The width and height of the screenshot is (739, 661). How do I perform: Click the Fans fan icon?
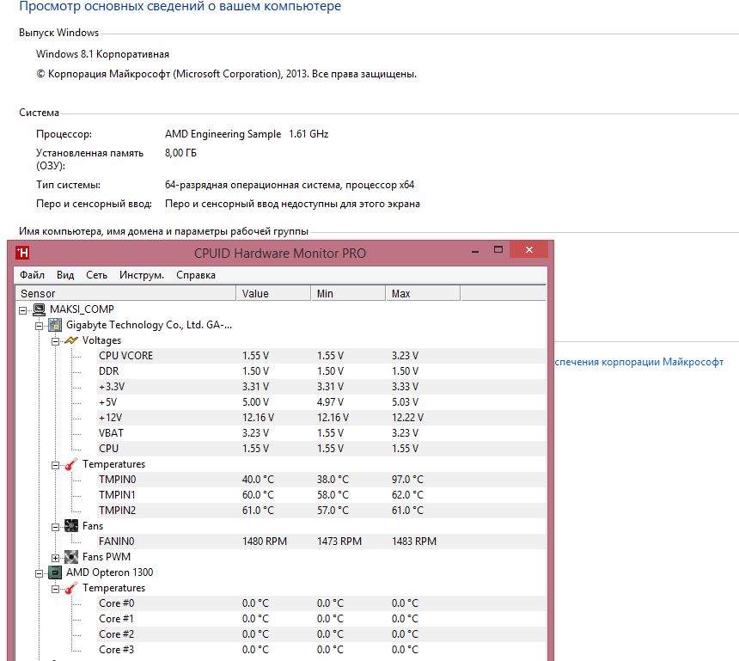(71, 526)
